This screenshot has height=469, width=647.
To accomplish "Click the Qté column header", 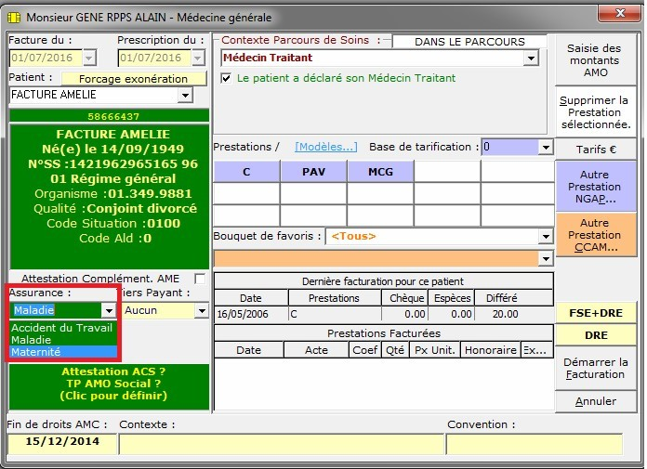I will point(395,350).
